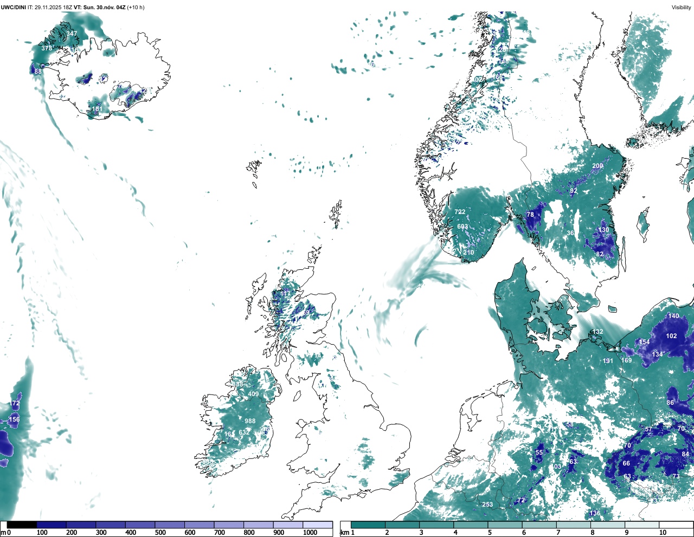Click visibility value '378' over western Iceland
The image size is (694, 537).
47,48
